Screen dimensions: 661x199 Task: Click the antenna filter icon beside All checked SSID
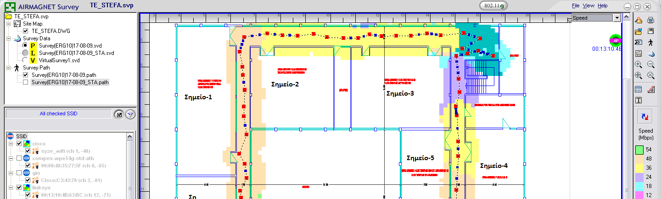(130, 114)
